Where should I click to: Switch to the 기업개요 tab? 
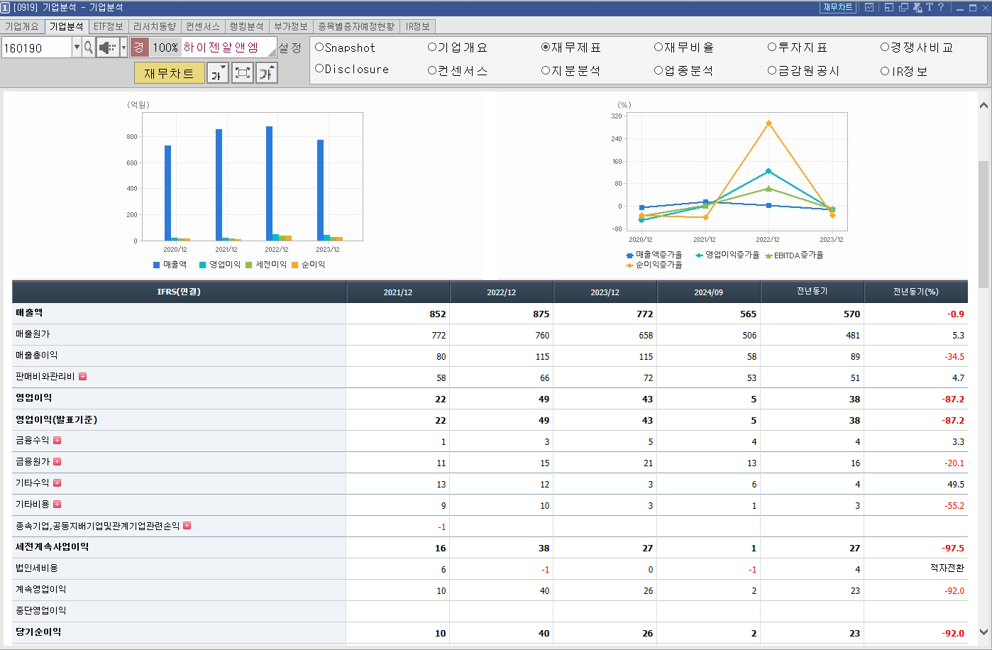coord(22,26)
